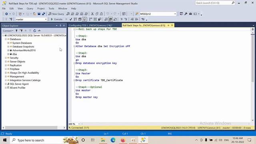The image size is (256, 144).
Task: Select the Always On High Availability node
Action: [x=24, y=73]
